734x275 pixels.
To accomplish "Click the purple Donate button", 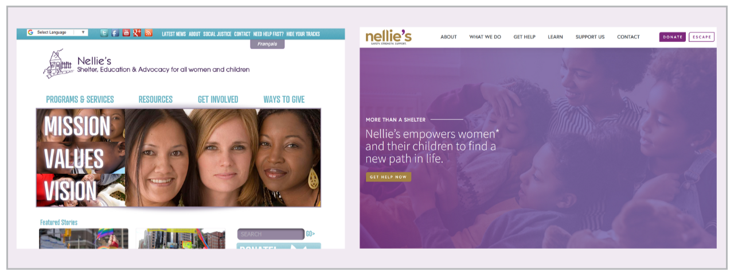I will point(673,37).
